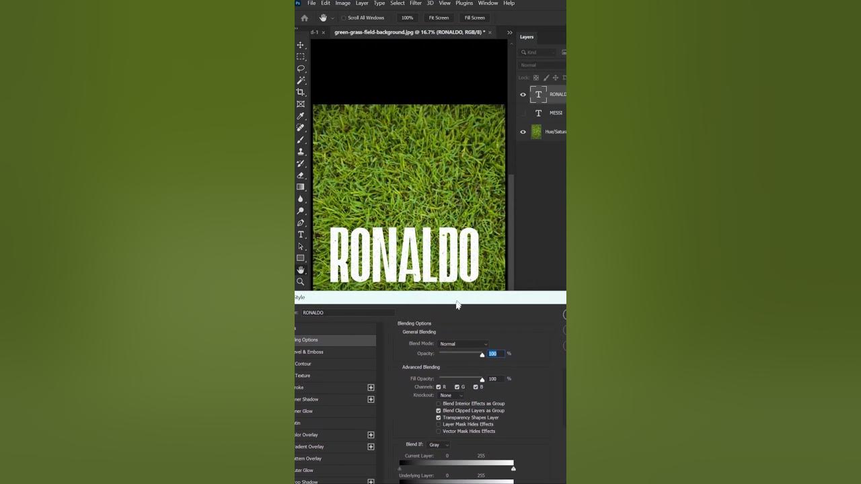Select the Spot Healing Brush tool

301,128
